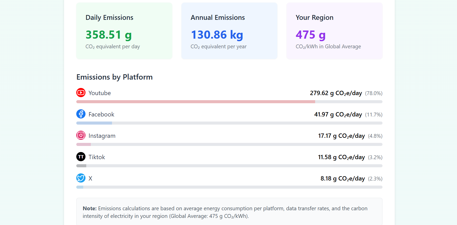Click the TikTok emissions progress bar
The height and width of the screenshot is (225, 457).
click(x=229, y=166)
